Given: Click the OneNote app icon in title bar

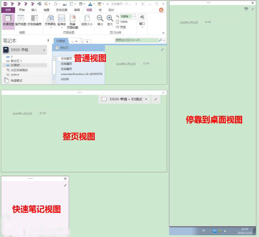Looking at the screenshot, I should point(5,4).
